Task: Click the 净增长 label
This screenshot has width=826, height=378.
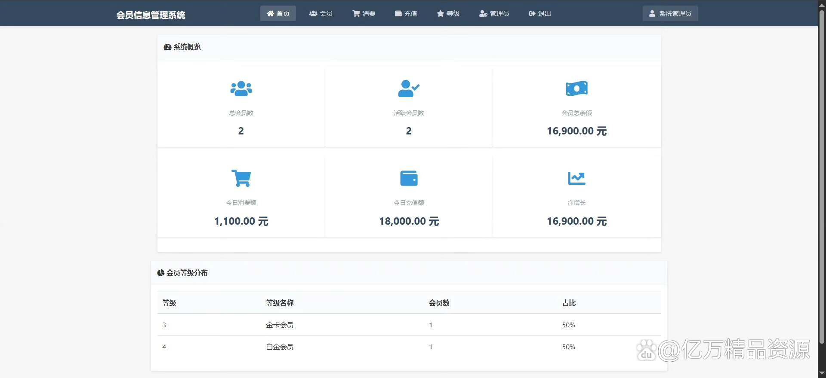Action: 576,203
